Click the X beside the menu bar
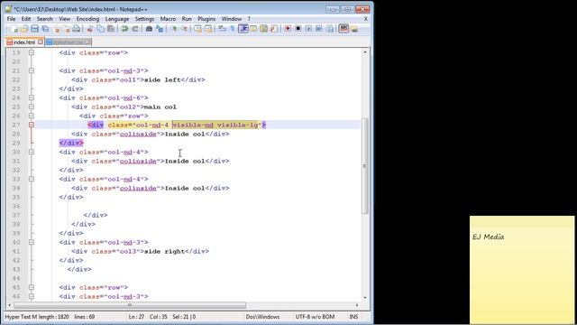 (x=366, y=19)
